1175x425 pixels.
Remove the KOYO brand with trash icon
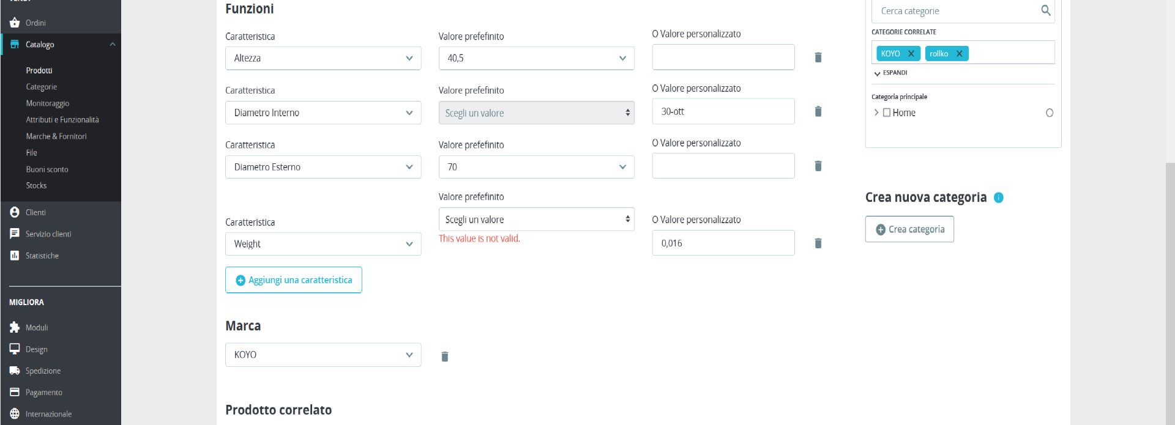pyautogui.click(x=445, y=357)
